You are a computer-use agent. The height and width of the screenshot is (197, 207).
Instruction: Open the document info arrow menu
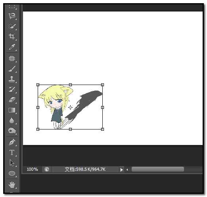pos(121,170)
